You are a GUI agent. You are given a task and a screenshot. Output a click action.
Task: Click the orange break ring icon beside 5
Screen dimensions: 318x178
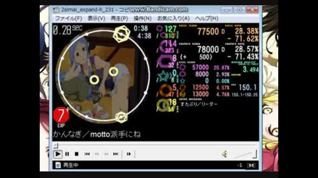coord(166,90)
